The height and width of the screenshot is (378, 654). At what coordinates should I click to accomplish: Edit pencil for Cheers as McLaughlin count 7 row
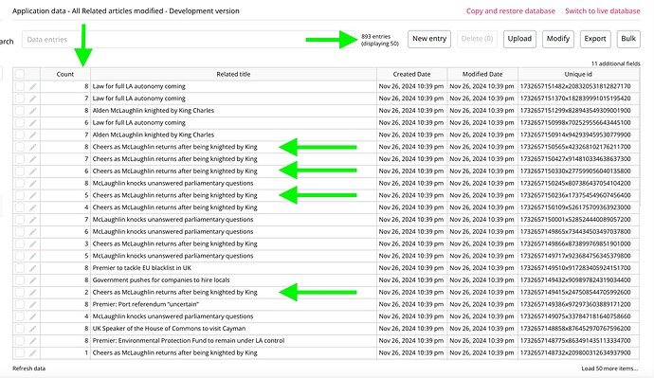click(32, 159)
